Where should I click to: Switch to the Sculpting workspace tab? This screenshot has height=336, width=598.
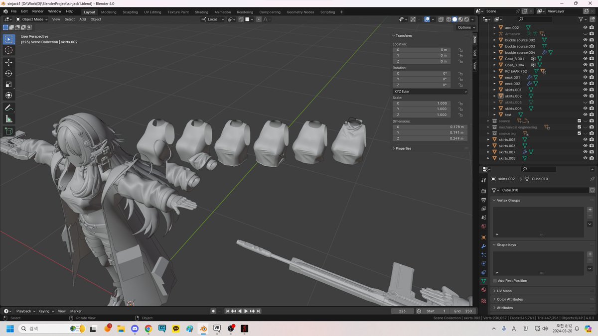[130, 12]
